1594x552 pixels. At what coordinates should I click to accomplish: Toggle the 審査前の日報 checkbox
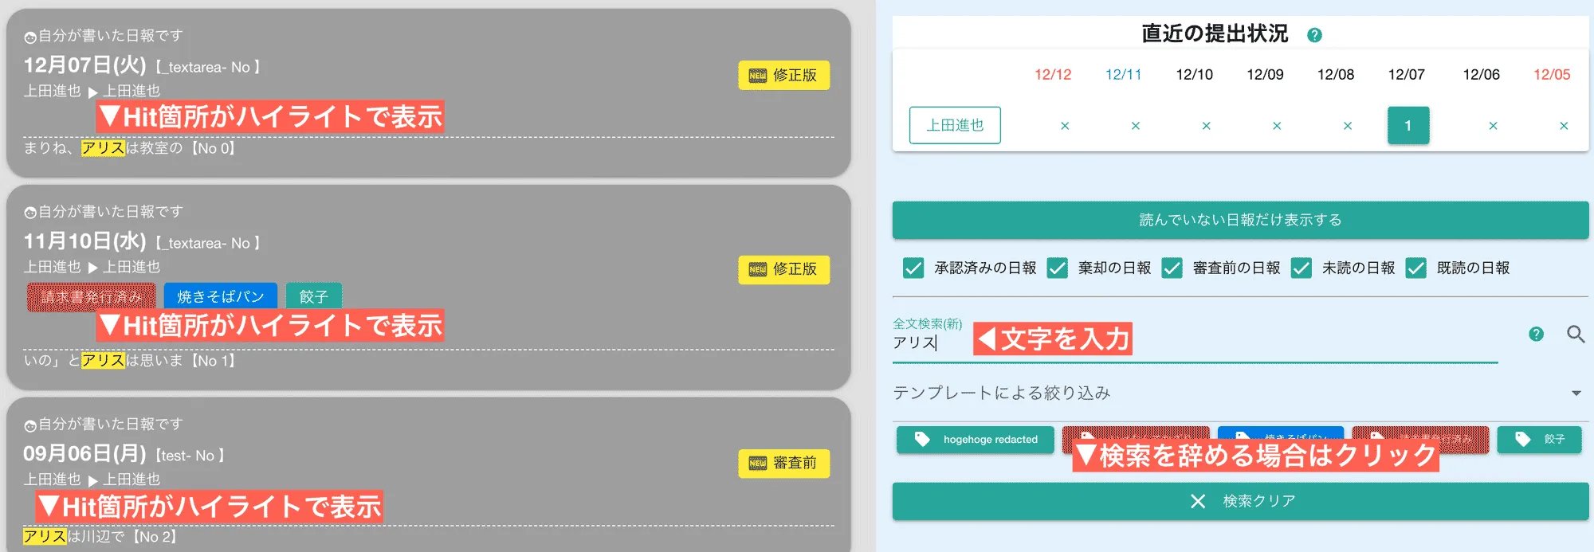point(1172,268)
